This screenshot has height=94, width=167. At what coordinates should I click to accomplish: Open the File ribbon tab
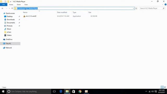click(4, 5)
